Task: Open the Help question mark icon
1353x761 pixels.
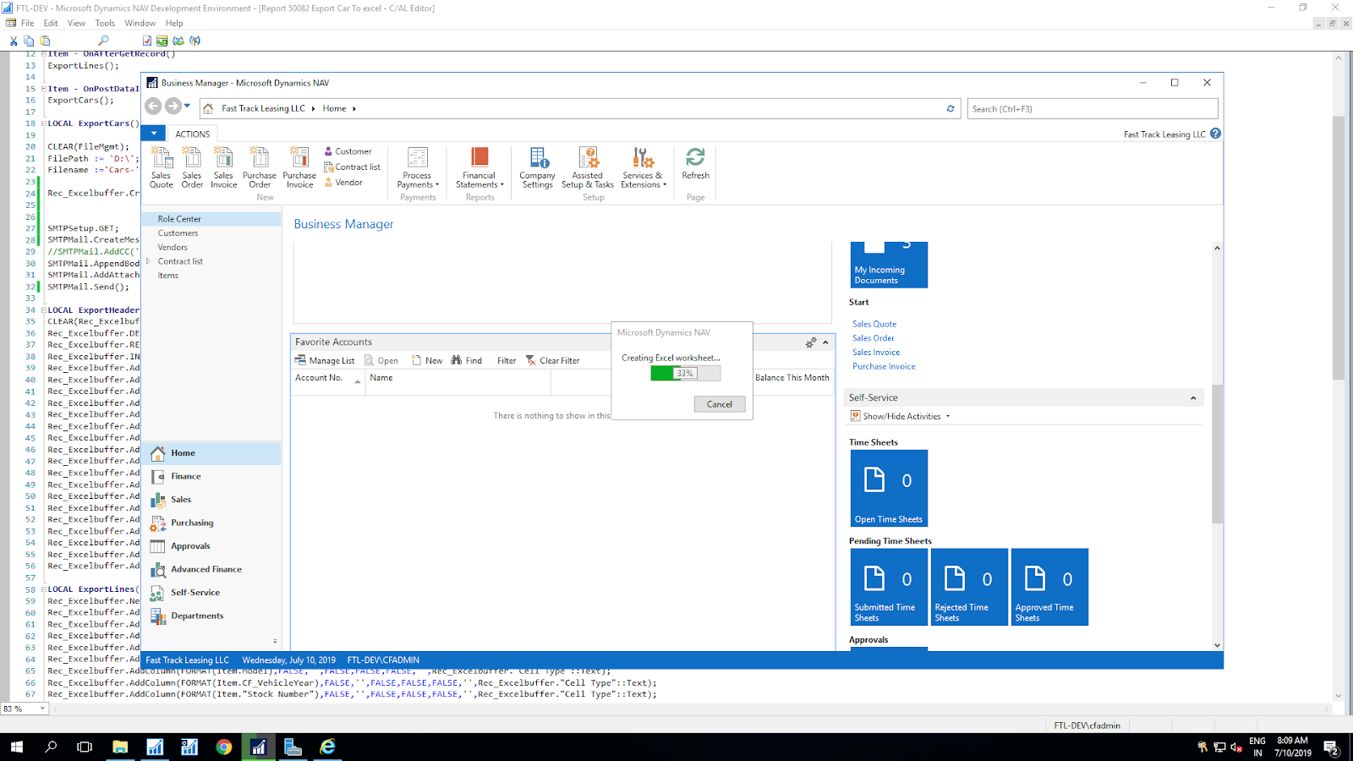Action: (1215, 134)
